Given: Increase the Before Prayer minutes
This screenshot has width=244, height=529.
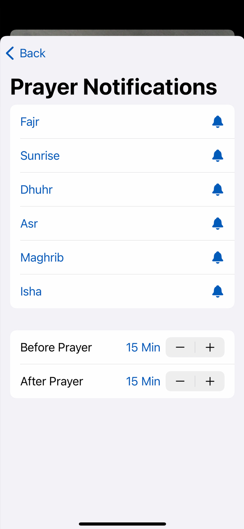Looking at the screenshot, I should [x=210, y=347].
